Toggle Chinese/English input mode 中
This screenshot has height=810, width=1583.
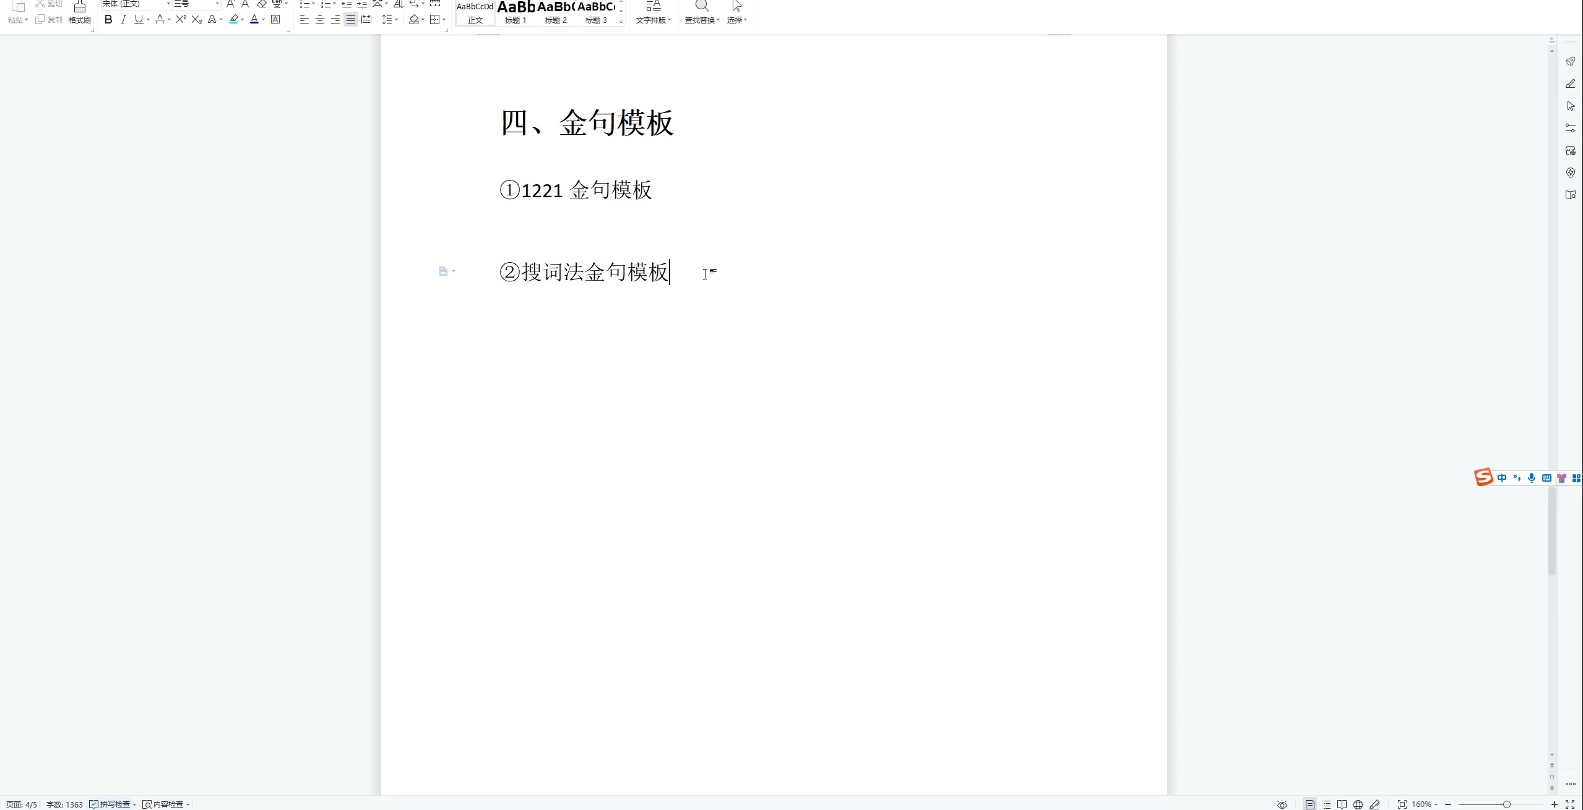1502,478
